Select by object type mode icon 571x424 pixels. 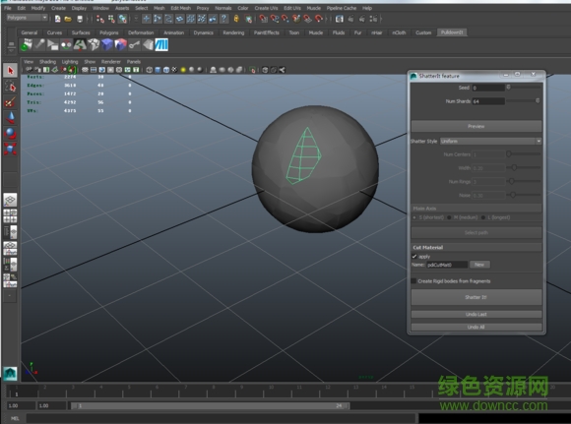111,19
